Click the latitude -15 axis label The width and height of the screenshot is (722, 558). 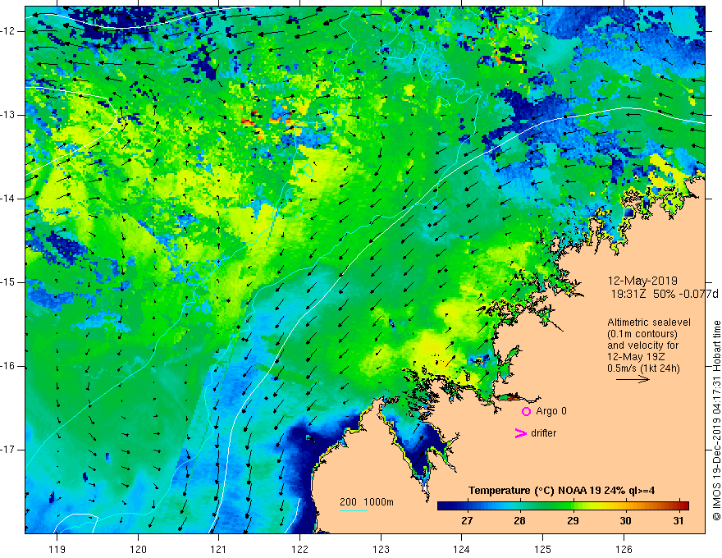point(8,282)
